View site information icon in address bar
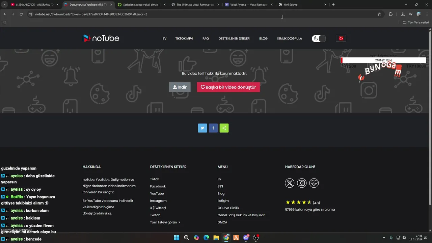 coord(31,14)
